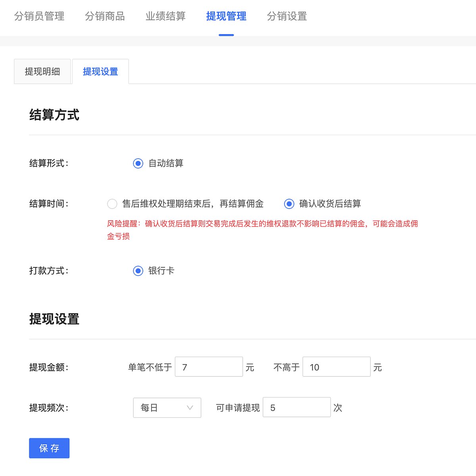
Task: Select 自动结算 radio button
Action: coord(138,163)
